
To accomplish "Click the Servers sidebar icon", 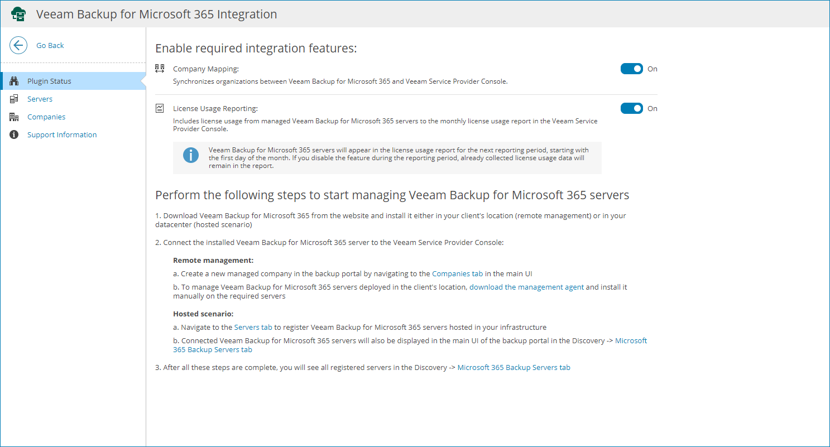I will click(15, 99).
